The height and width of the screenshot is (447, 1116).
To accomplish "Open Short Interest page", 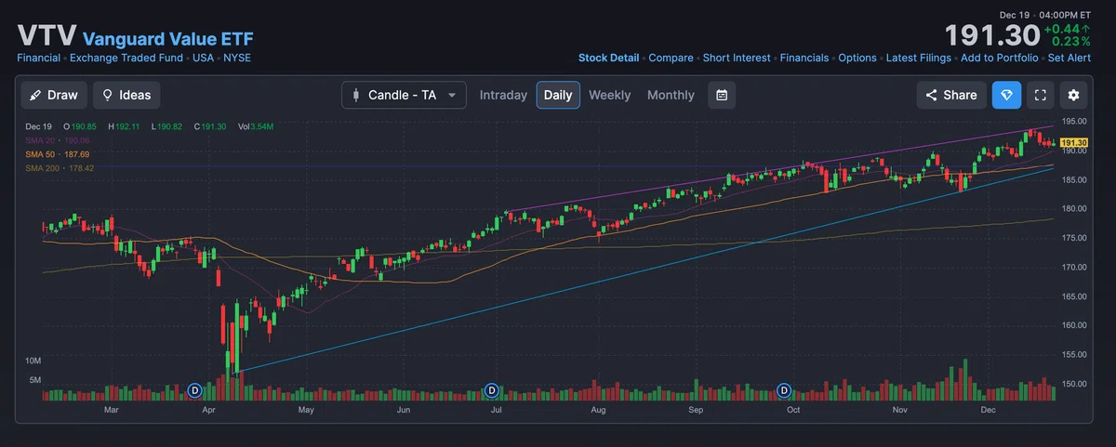I will pos(737,58).
